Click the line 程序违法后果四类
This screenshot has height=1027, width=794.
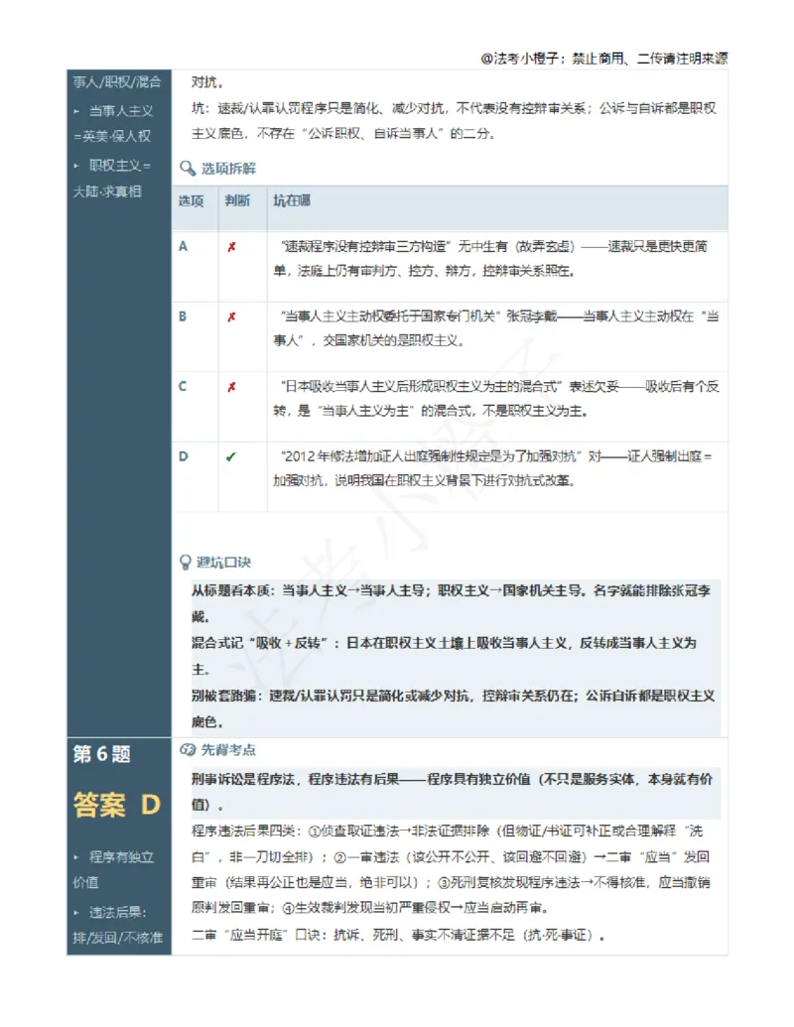(447, 832)
